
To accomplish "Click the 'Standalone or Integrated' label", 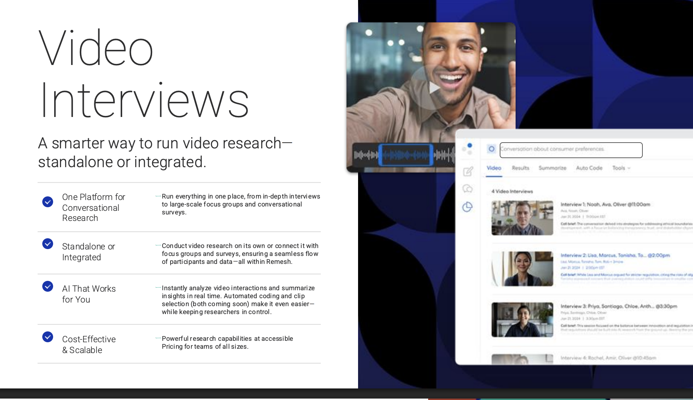I will point(89,252).
